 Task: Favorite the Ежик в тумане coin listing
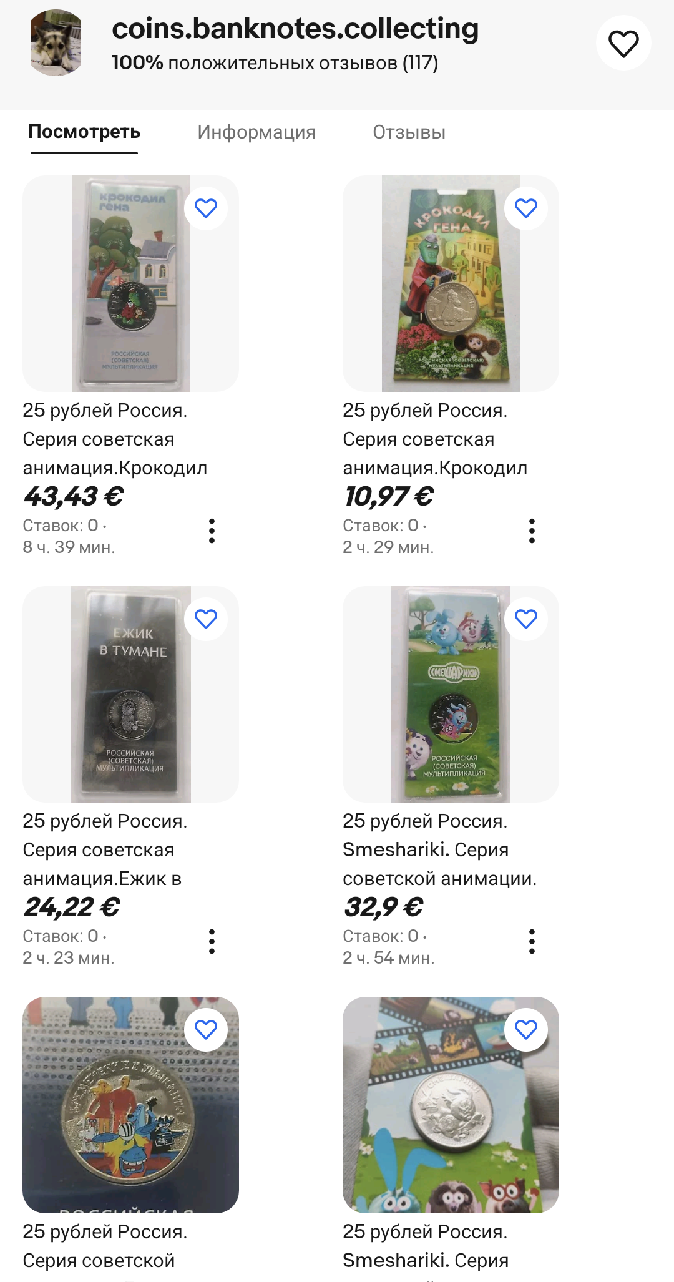coord(206,619)
